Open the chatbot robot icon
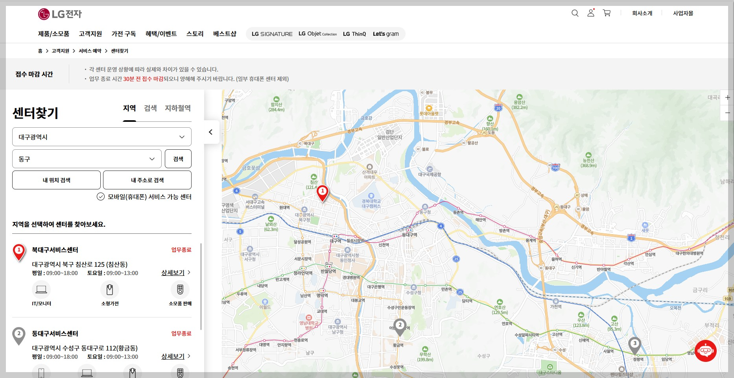Image resolution: width=734 pixels, height=378 pixels. (x=706, y=350)
